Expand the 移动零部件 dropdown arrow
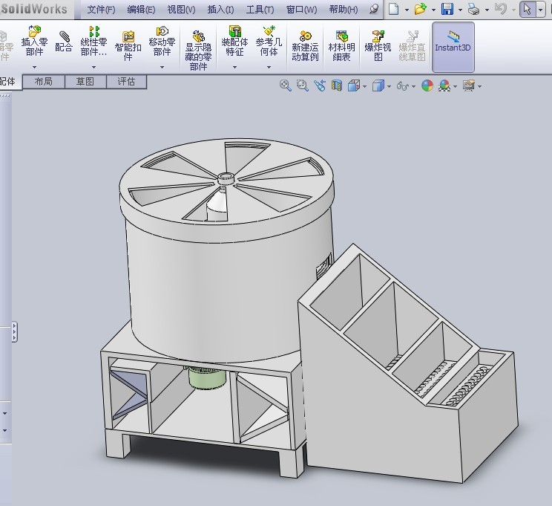This screenshot has height=506, width=552. coord(162,67)
